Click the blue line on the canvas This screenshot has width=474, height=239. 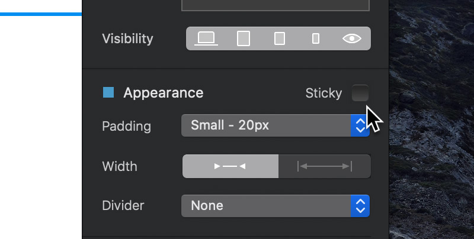(x=41, y=14)
